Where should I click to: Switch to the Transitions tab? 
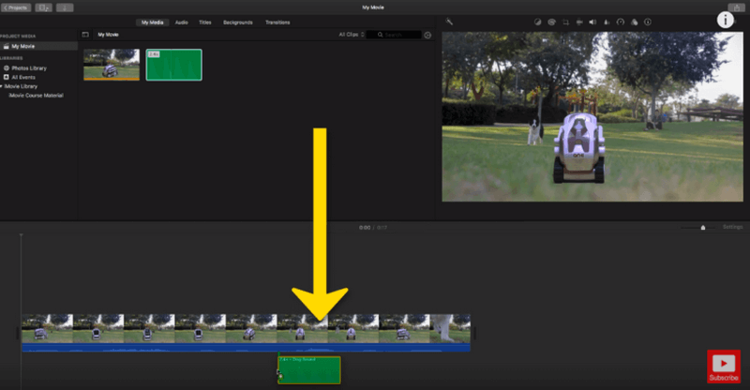pyautogui.click(x=277, y=22)
